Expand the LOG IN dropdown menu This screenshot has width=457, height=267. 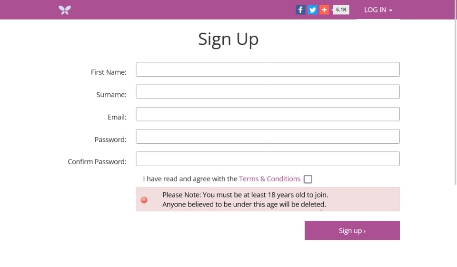pyautogui.click(x=378, y=10)
